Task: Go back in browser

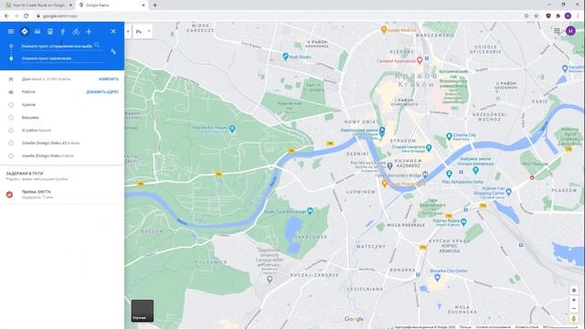Action: (x=6, y=16)
